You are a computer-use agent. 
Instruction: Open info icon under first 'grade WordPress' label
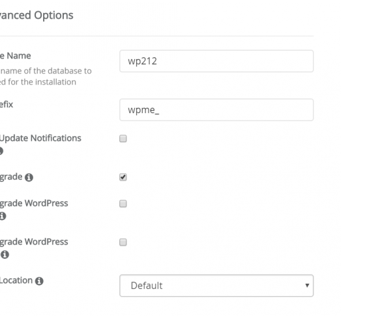click(x=3, y=216)
